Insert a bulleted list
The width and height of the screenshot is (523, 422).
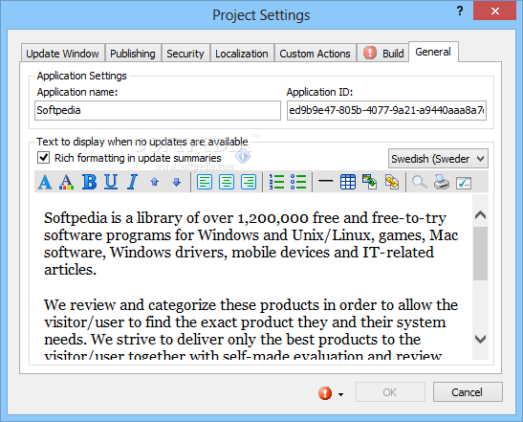(298, 182)
